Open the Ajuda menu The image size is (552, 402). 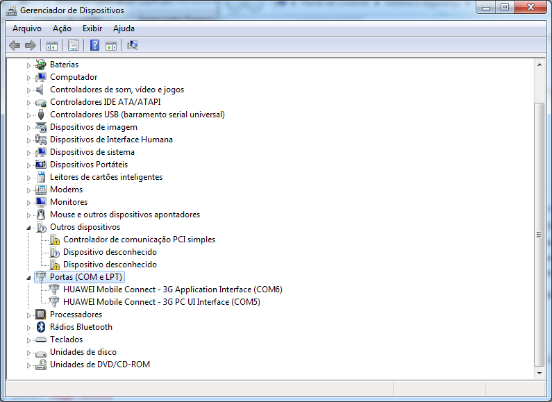[124, 28]
